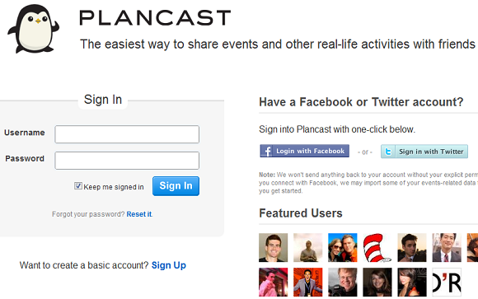Focus the Password input field
Image resolution: width=478 pixels, height=299 pixels.
coord(127,161)
